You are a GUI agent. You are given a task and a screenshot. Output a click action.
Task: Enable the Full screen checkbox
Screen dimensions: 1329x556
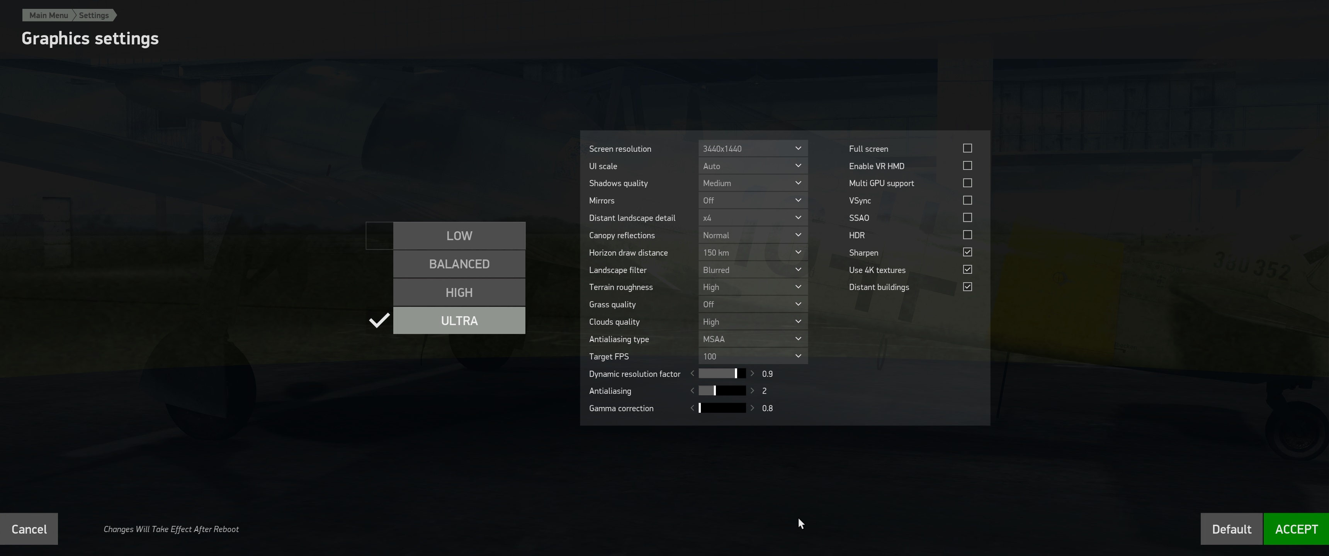click(x=967, y=148)
